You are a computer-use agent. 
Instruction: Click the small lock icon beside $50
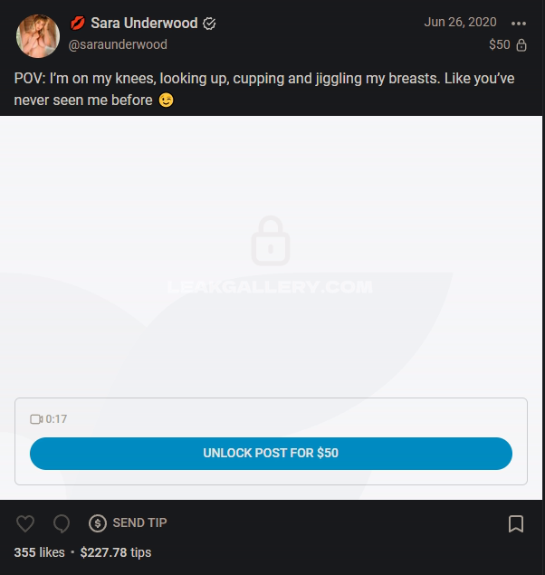click(521, 45)
